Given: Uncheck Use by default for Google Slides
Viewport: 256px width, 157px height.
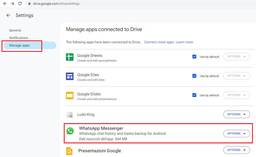Looking at the screenshot, I should coord(194,95).
